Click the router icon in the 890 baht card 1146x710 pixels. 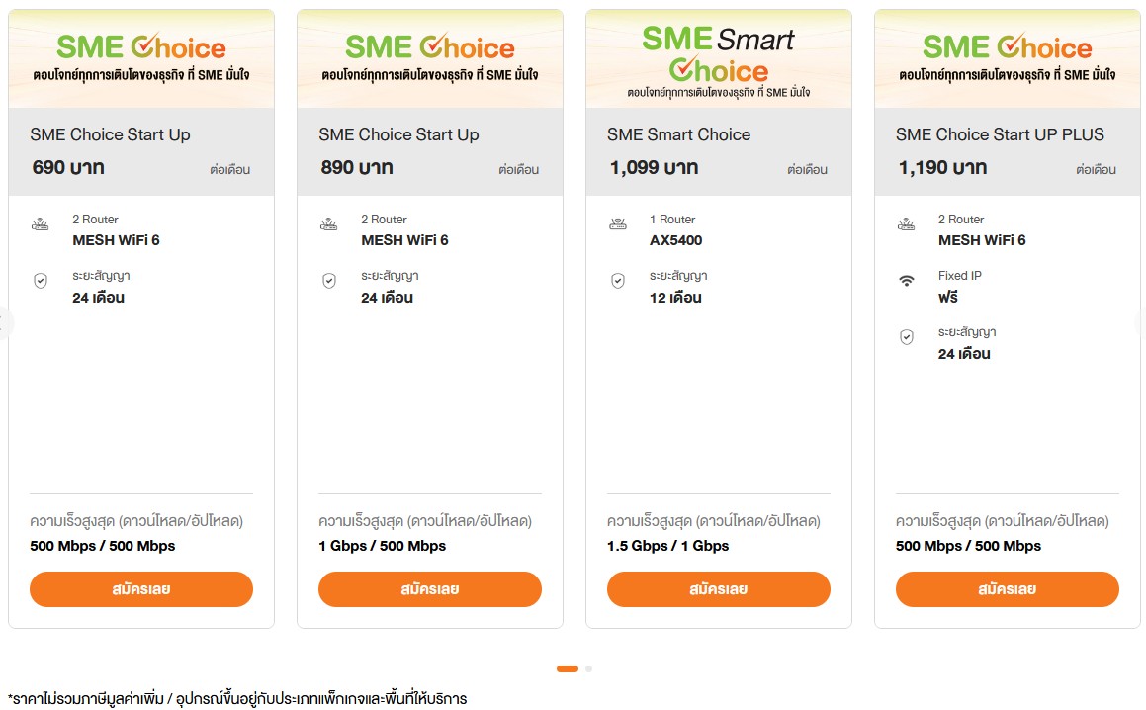click(x=329, y=225)
